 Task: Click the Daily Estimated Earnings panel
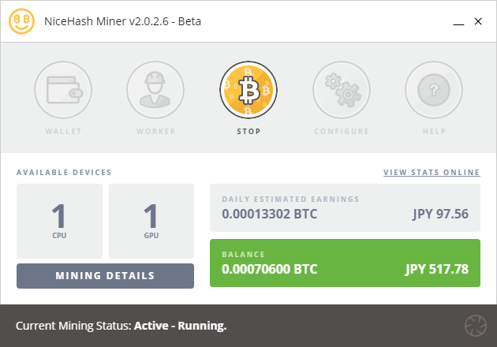click(x=345, y=207)
